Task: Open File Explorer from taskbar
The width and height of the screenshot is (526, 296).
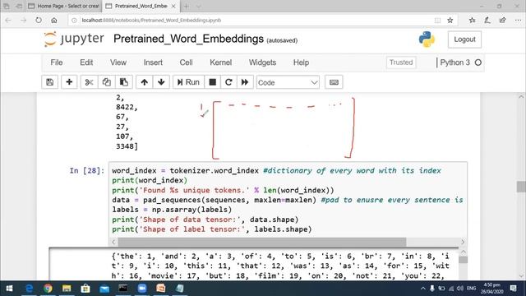Action: [x=67, y=289]
